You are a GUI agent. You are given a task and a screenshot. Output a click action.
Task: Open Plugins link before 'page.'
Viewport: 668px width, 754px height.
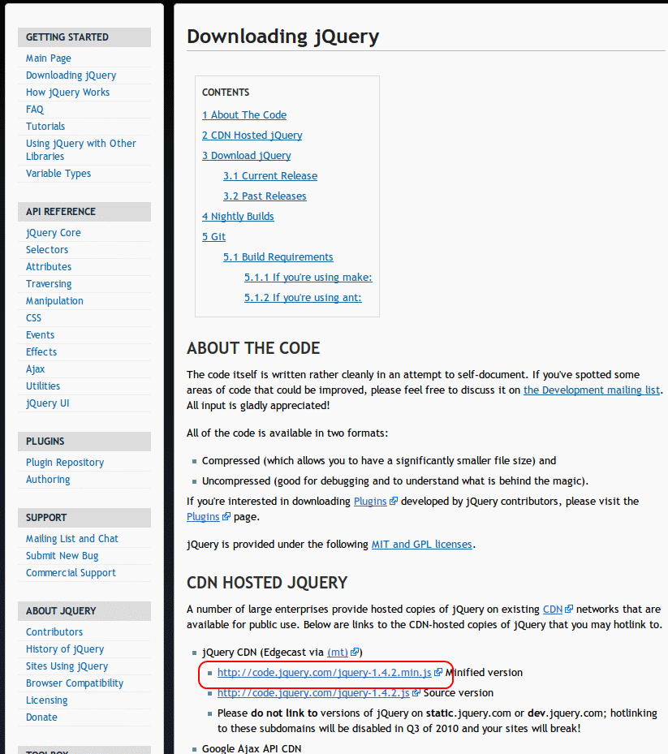203,516
